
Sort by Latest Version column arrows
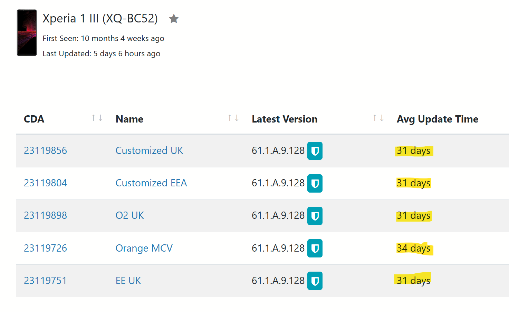pos(378,118)
